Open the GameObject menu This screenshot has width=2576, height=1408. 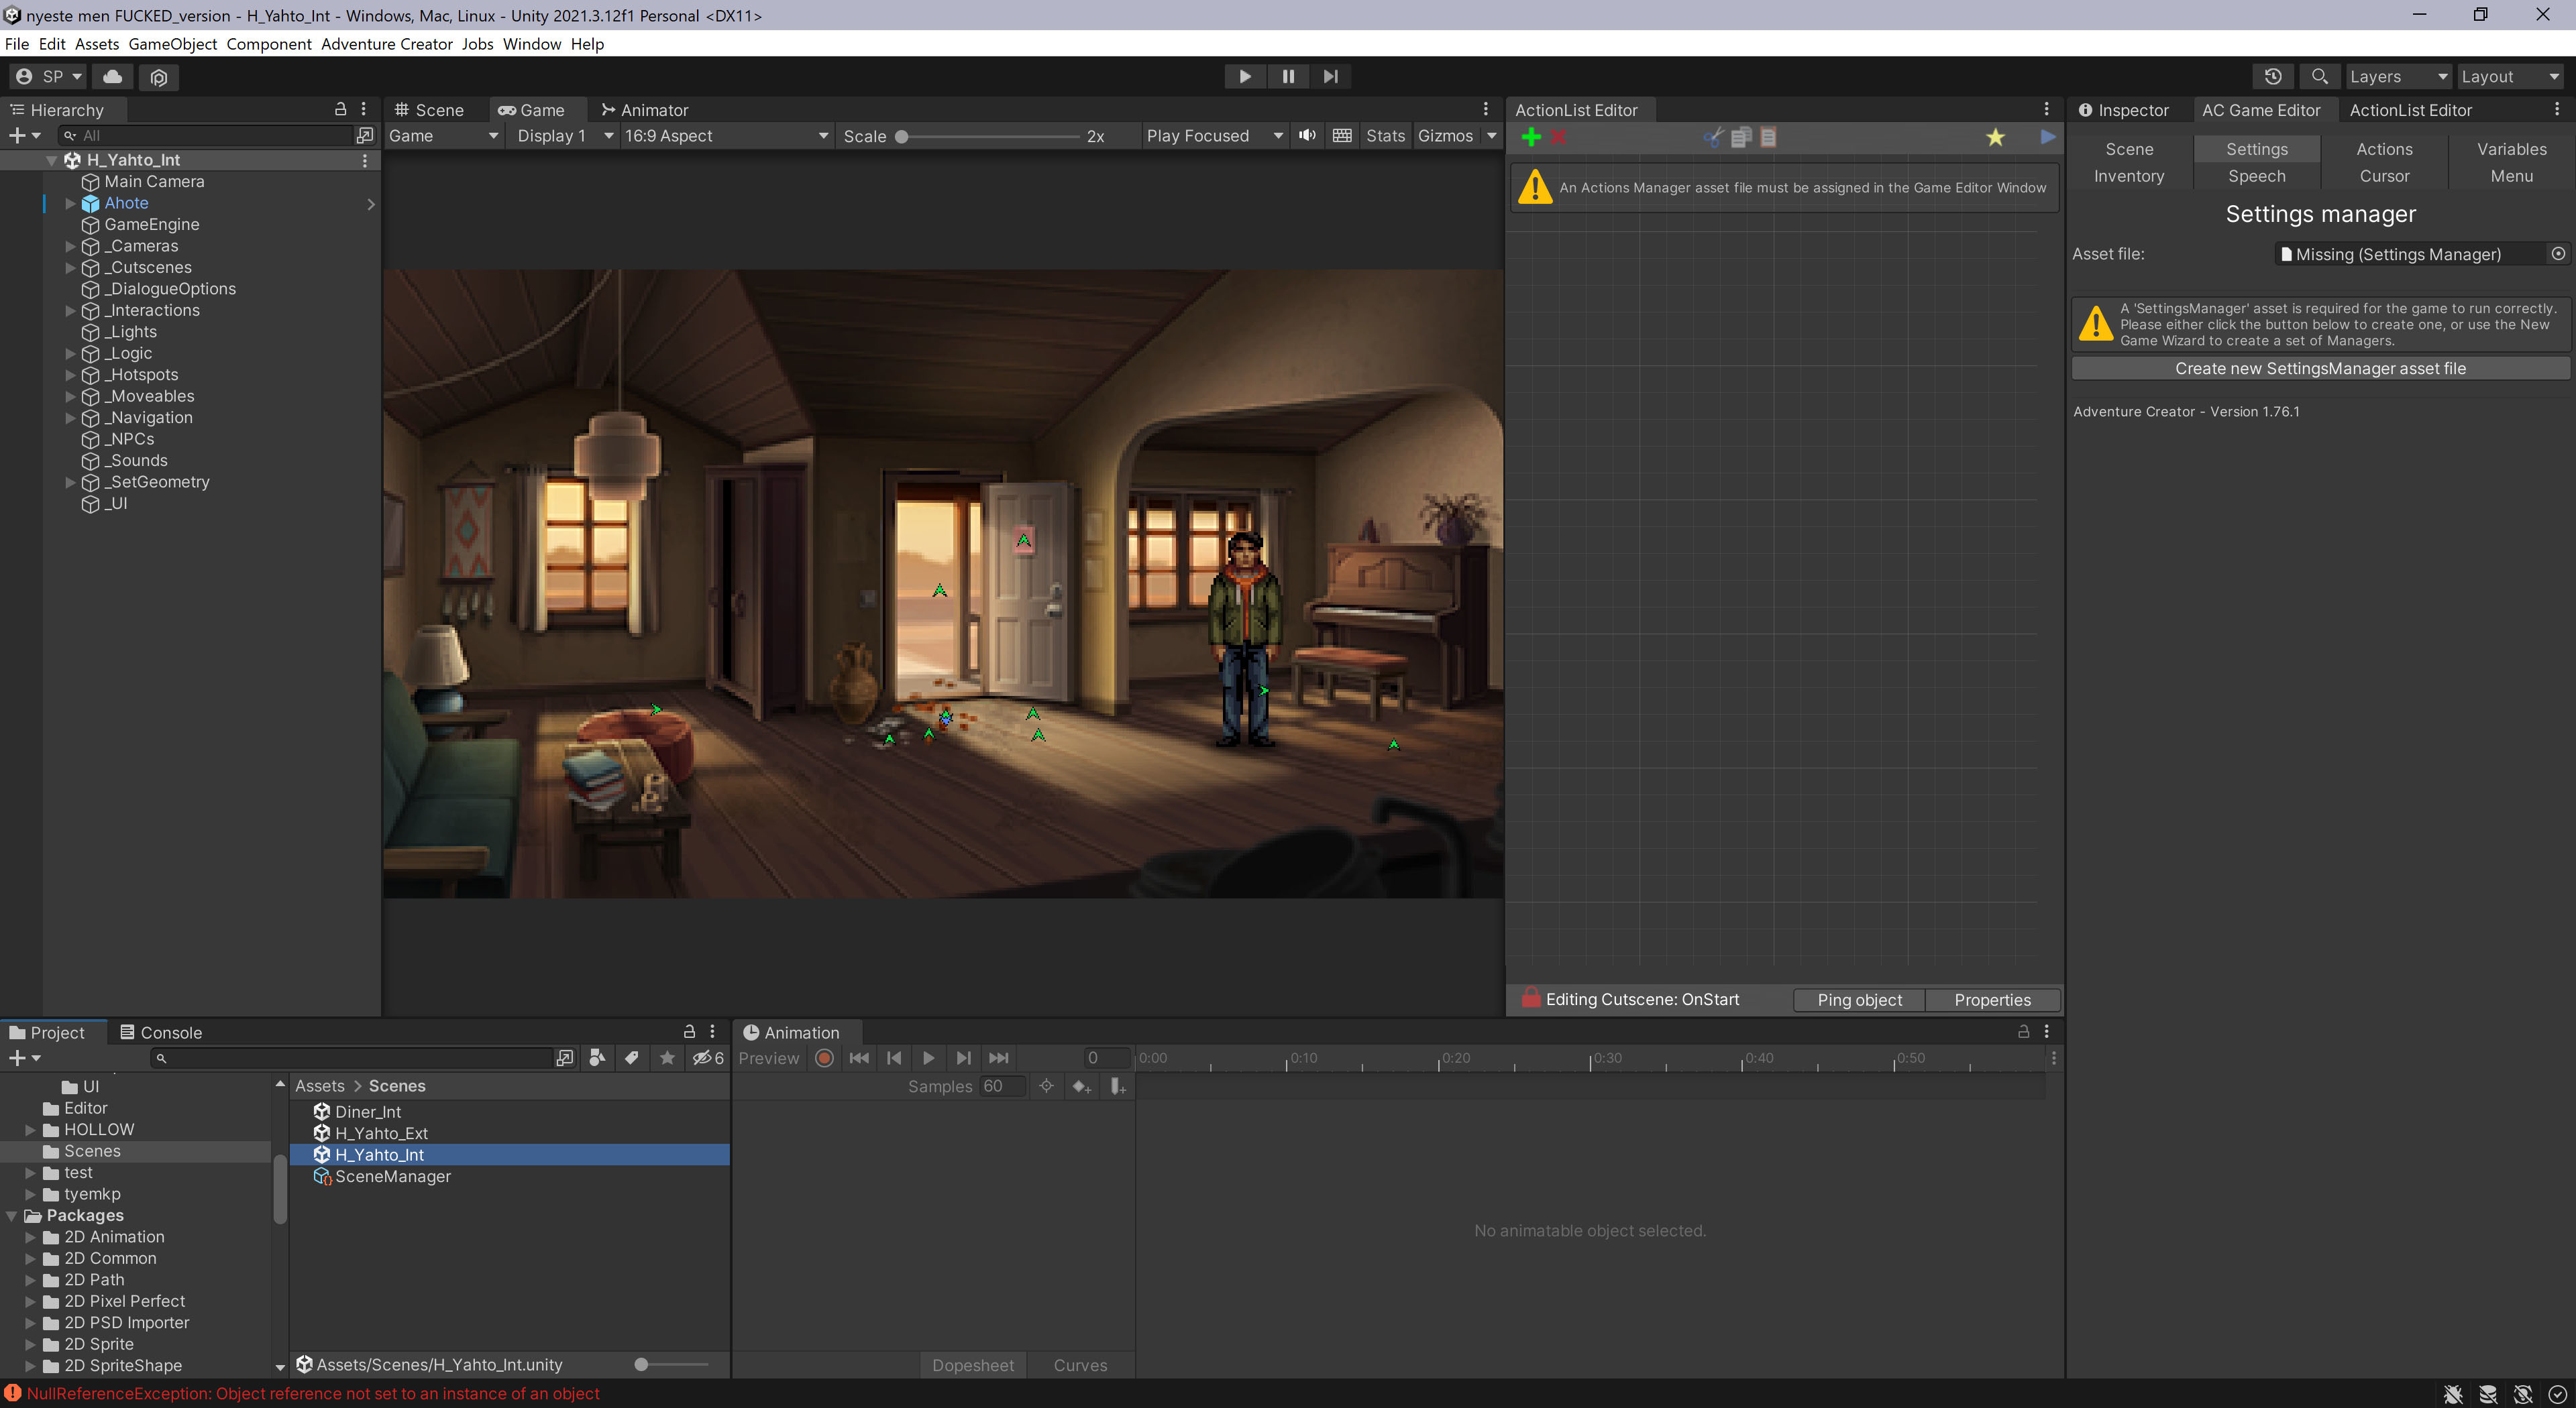[x=172, y=44]
